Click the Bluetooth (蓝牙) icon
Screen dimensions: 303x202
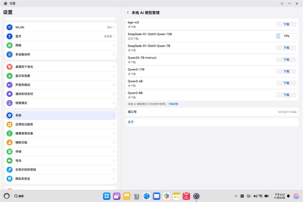(10, 36)
